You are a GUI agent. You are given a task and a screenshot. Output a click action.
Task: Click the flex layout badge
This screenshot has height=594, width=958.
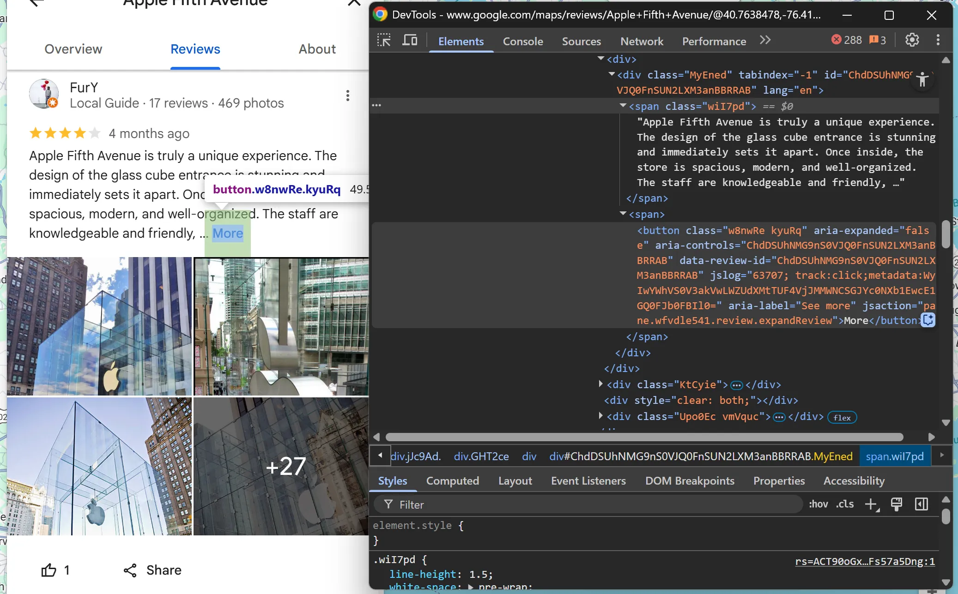coord(842,417)
